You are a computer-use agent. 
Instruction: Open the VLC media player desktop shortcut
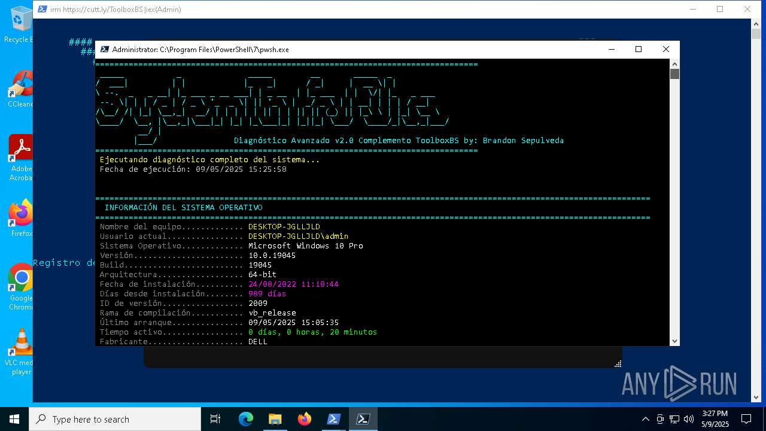click(20, 351)
